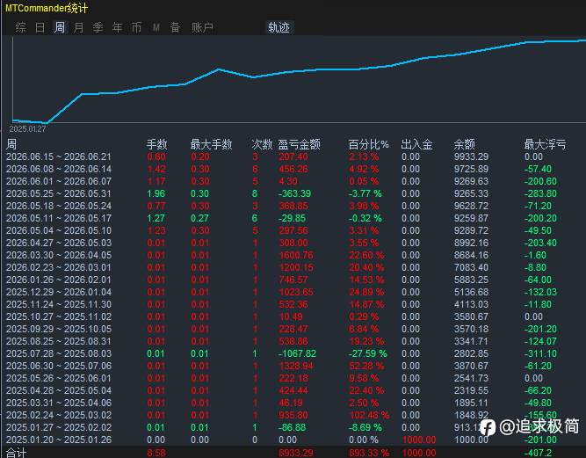Click the logo icon beside 追求极简
Screen dimensions: 586x458
click(x=488, y=428)
